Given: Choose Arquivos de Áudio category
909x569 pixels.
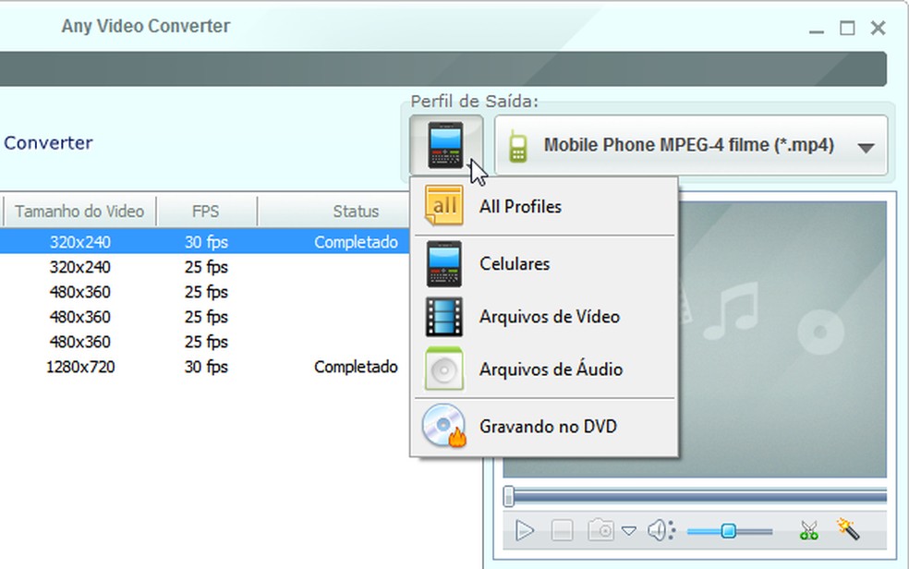Looking at the screenshot, I should coord(544,369).
